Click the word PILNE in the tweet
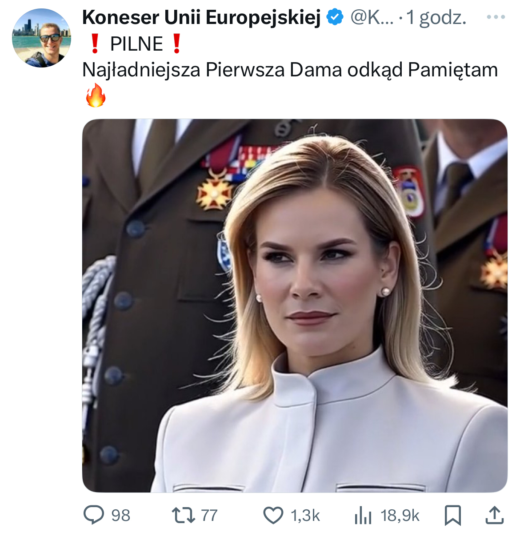The width and height of the screenshot is (520, 536). [x=136, y=44]
